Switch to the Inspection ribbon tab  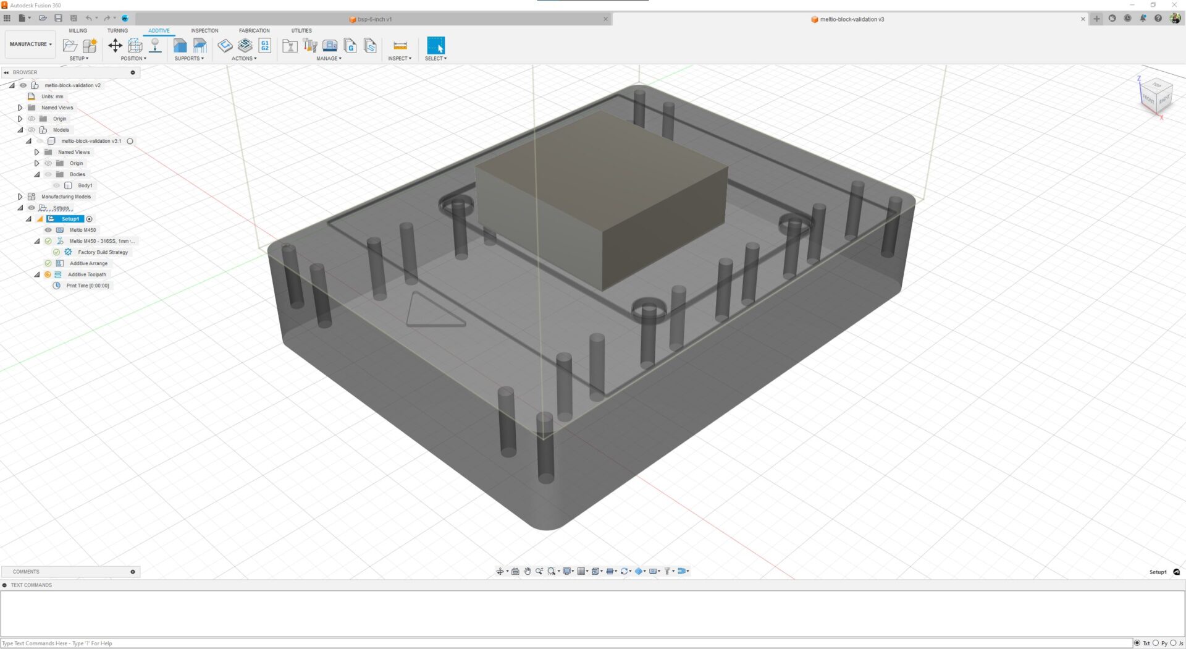click(204, 30)
